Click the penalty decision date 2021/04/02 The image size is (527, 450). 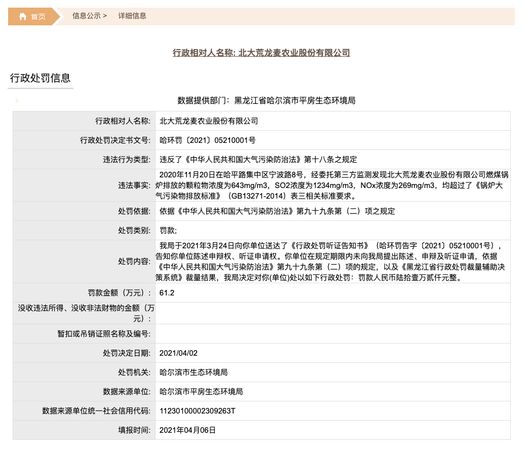click(x=178, y=353)
